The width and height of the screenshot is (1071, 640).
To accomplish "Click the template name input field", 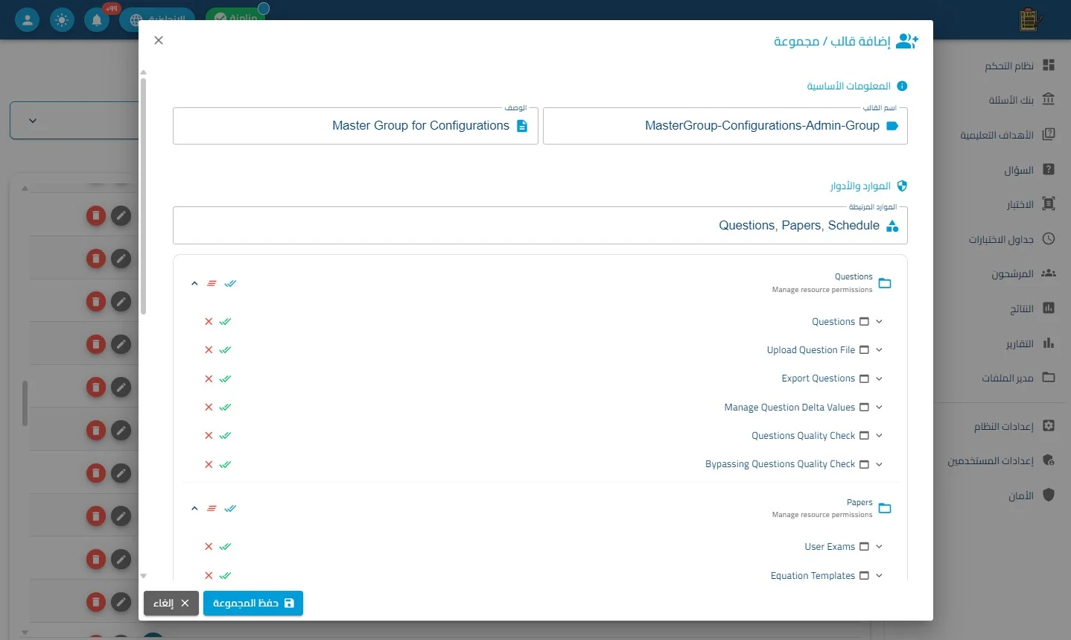I will tap(725, 126).
